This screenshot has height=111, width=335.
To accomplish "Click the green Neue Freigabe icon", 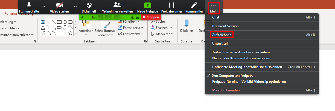I will coord(148,5).
